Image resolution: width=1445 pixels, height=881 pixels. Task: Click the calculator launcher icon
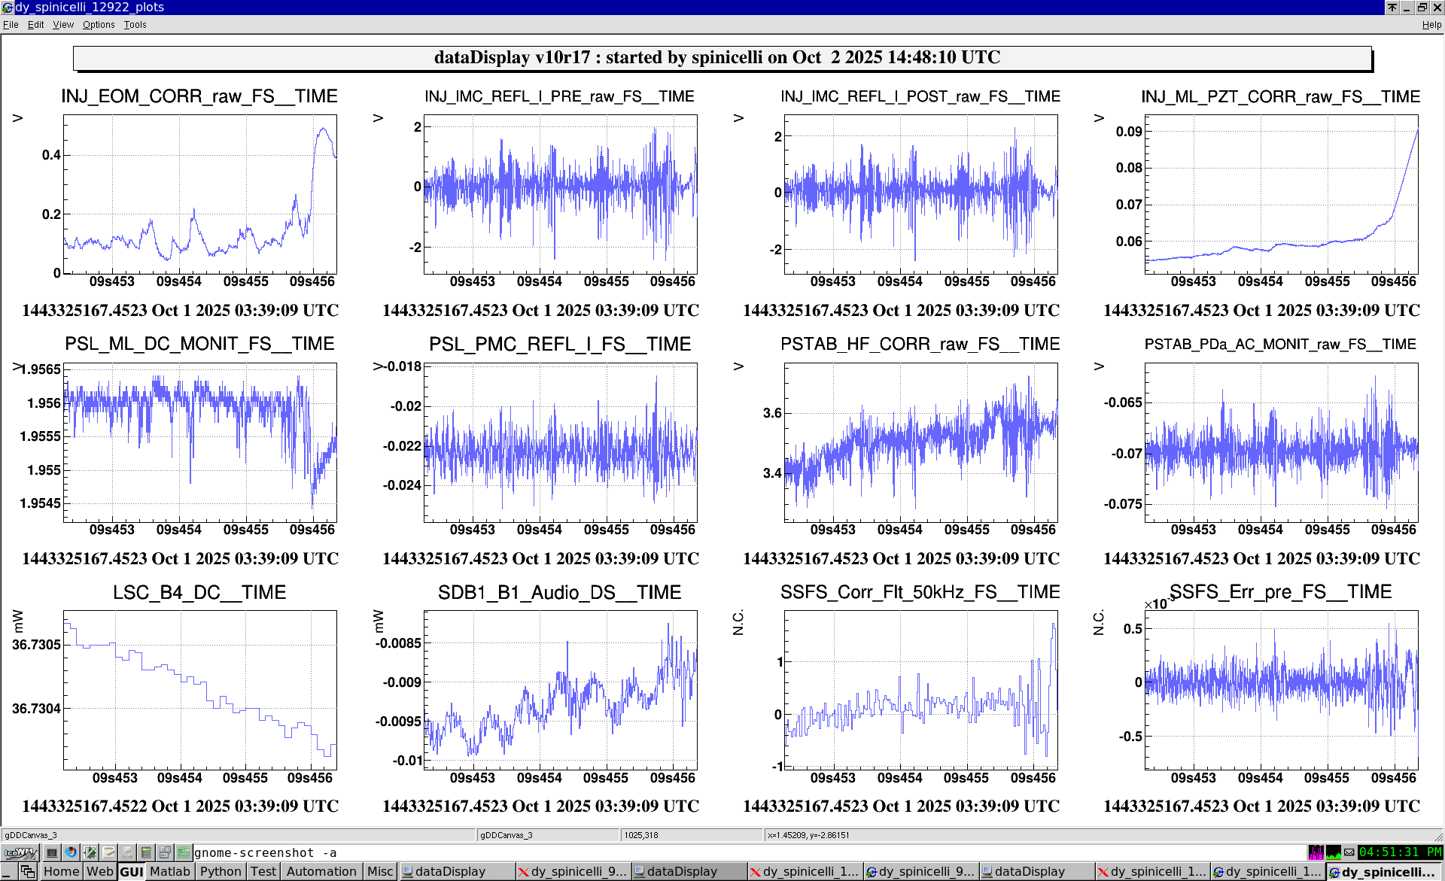click(146, 852)
